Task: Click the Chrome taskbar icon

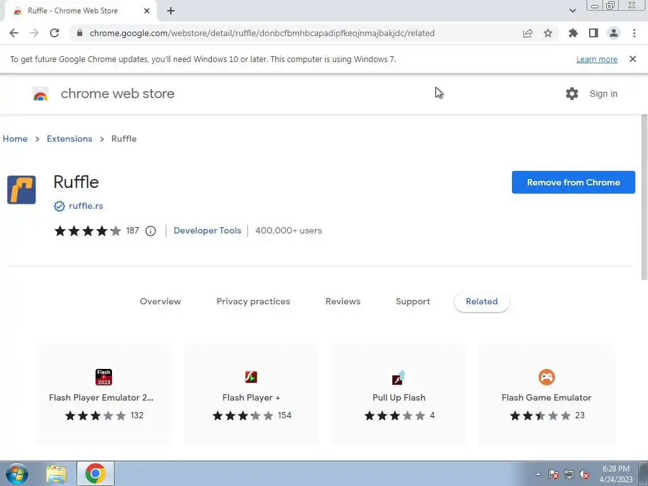Action: [x=96, y=473]
